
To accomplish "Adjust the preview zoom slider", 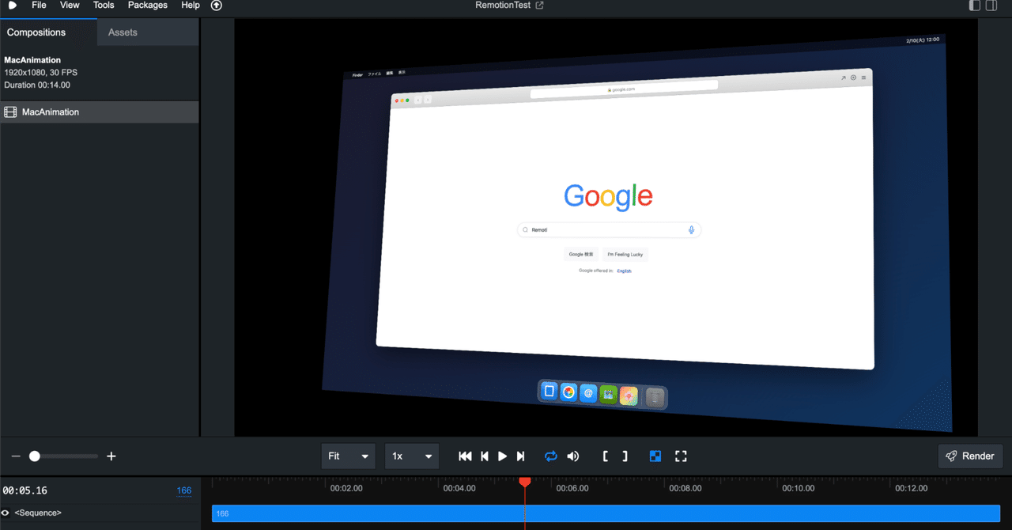I will pos(35,456).
